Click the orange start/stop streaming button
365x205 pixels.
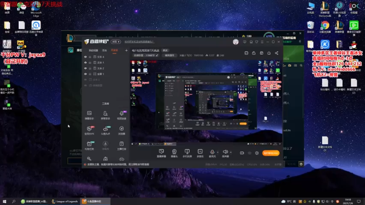click(x=271, y=153)
